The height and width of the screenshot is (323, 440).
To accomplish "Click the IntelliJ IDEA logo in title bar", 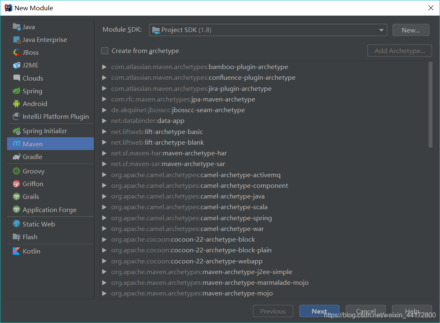I will 8,8.
